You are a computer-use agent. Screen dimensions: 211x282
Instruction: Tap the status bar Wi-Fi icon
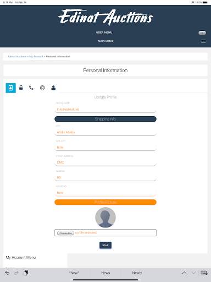coord(193,2)
